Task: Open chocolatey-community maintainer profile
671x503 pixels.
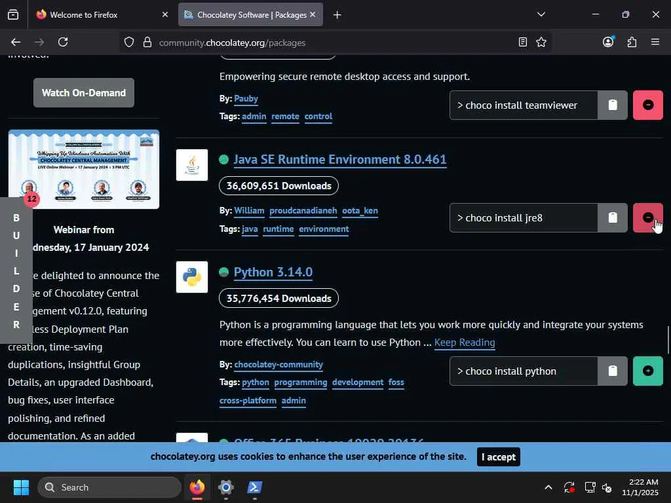Action: point(278,364)
